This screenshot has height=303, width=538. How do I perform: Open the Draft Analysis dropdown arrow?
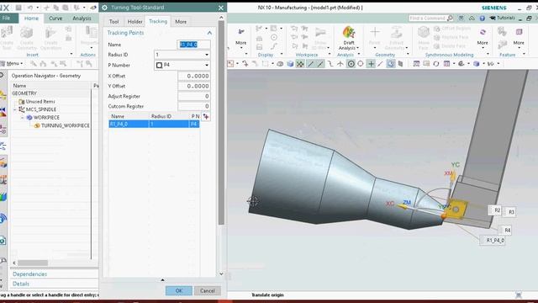click(357, 48)
